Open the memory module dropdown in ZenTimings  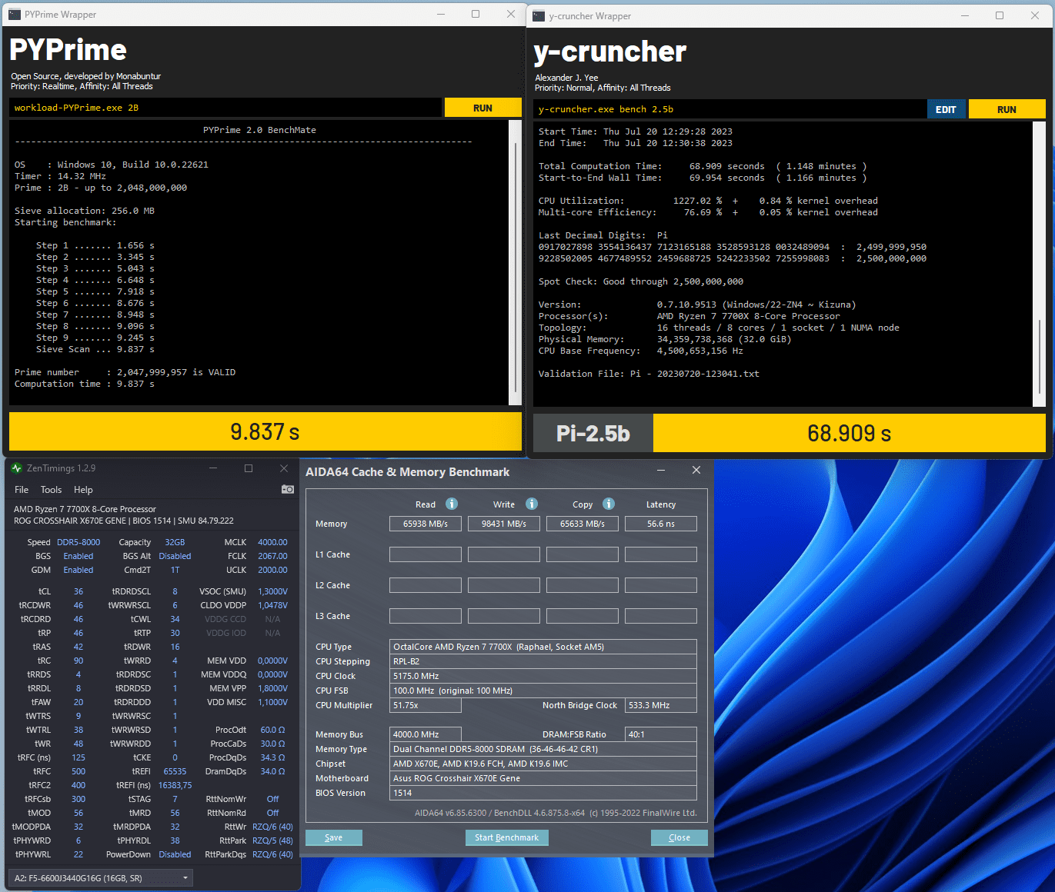pyautogui.click(x=100, y=877)
